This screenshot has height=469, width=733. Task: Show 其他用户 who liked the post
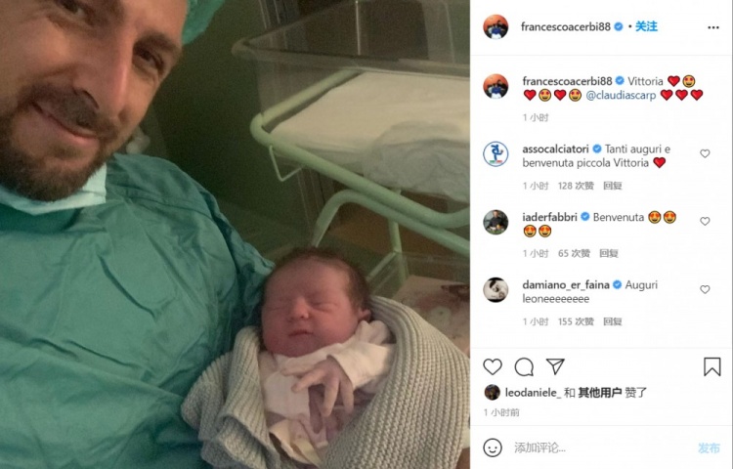click(x=600, y=393)
